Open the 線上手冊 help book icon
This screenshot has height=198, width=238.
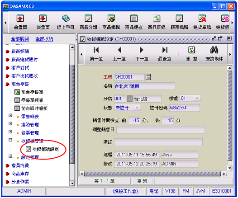click(x=66, y=19)
